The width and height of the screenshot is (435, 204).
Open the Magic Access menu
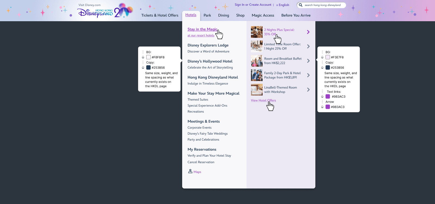263,16
